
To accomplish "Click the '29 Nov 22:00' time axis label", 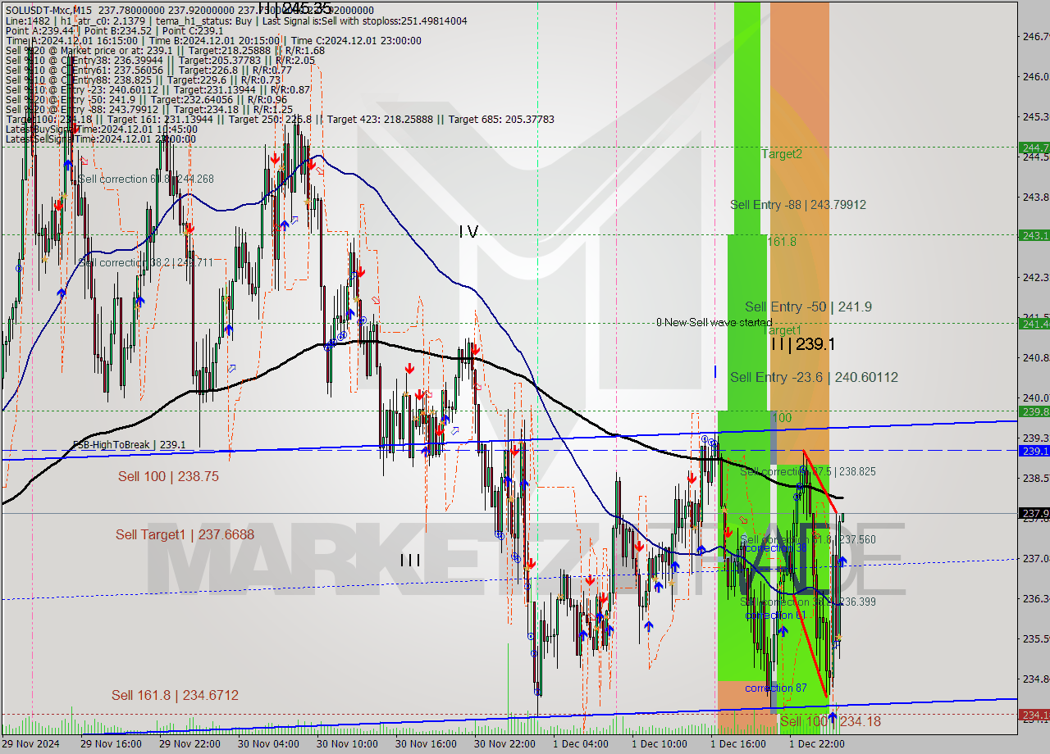I will pos(190,744).
